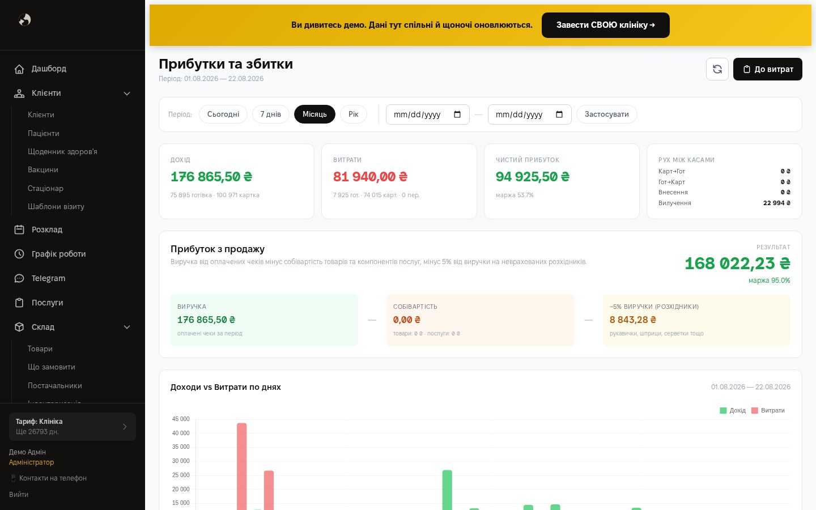Toggle the Дохід legend series
This screenshot has width=816, height=510.
(x=733, y=410)
